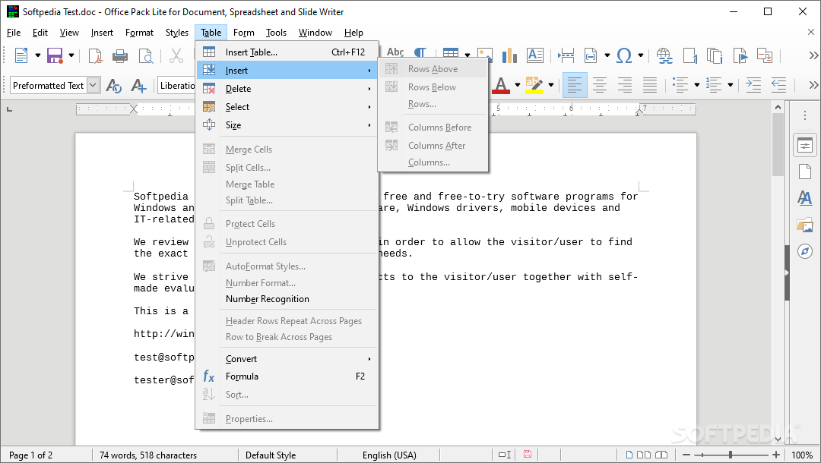821x463 pixels.
Task: Insert a chart from the toolbar
Action: point(509,55)
